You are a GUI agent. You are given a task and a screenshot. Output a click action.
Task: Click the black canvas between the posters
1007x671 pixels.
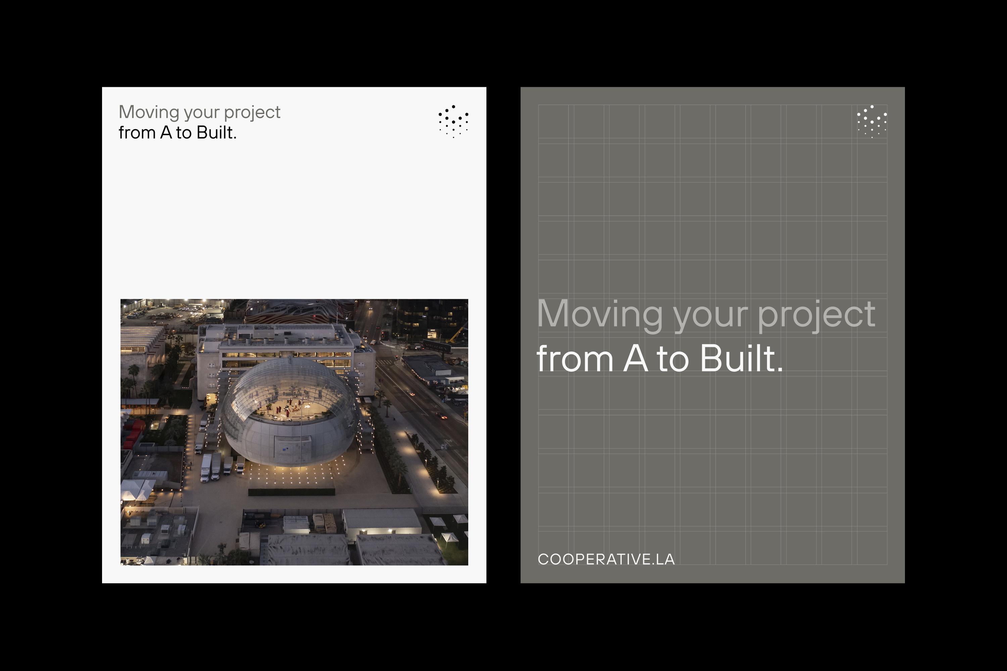503,334
